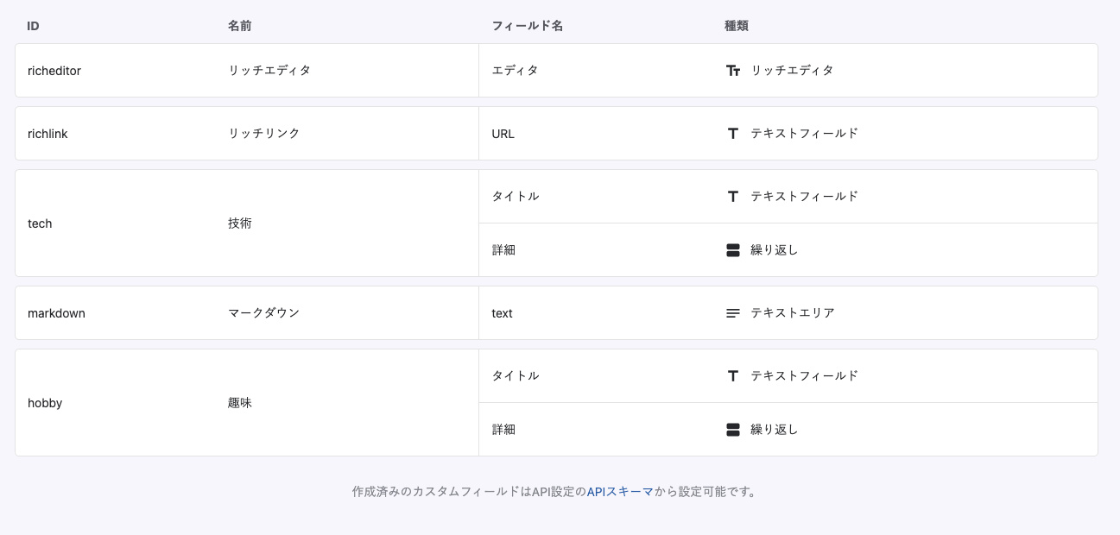Viewport: 1120px width, 535px height.
Task: Click text field icon in hobby タイトル row
Action: pos(733,376)
